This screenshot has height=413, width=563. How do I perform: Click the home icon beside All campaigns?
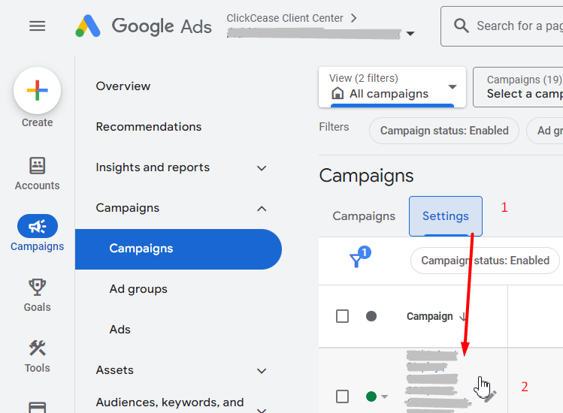point(337,93)
